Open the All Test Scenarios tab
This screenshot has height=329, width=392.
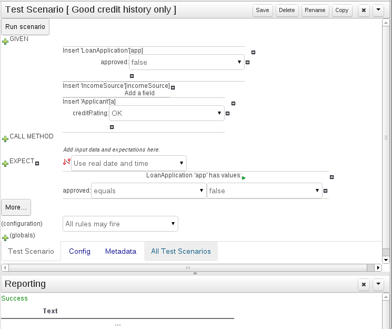(x=181, y=251)
